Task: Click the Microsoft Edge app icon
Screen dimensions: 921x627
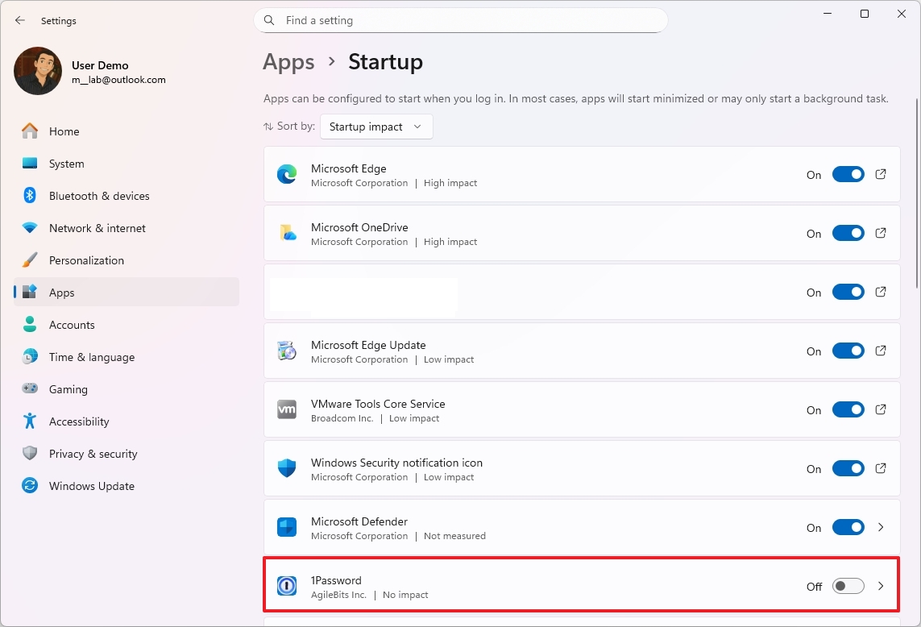Action: pos(286,174)
